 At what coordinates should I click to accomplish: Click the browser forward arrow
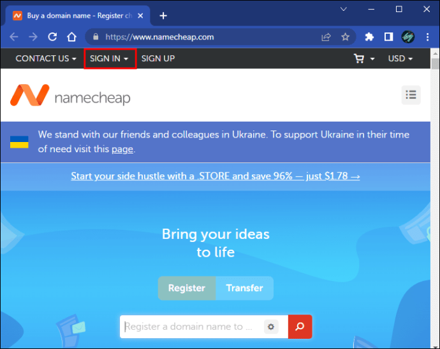click(33, 37)
